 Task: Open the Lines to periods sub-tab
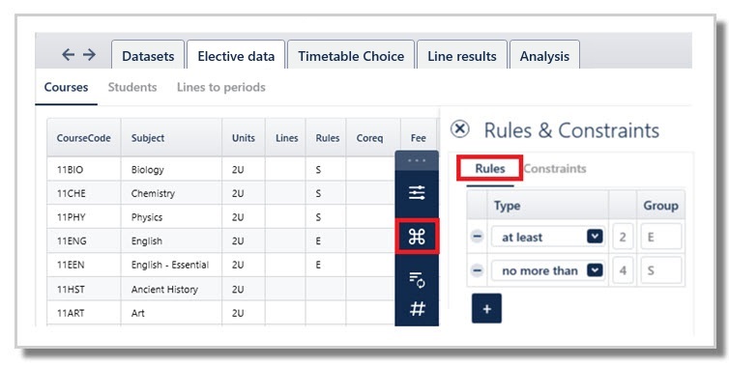(220, 87)
